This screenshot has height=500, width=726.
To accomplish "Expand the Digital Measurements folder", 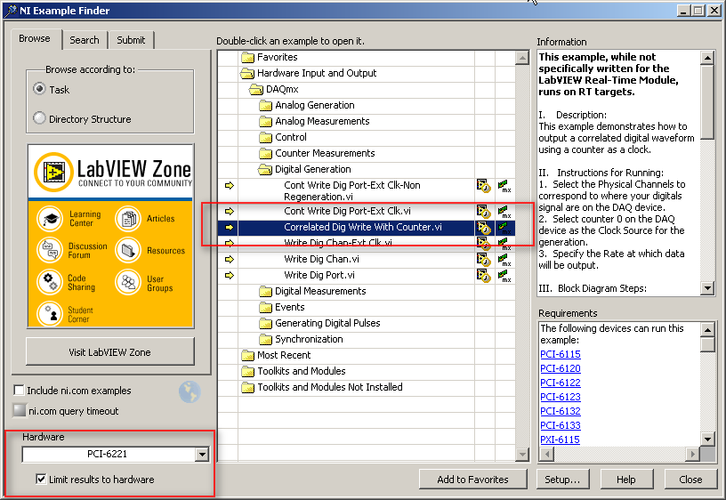I will click(x=265, y=291).
